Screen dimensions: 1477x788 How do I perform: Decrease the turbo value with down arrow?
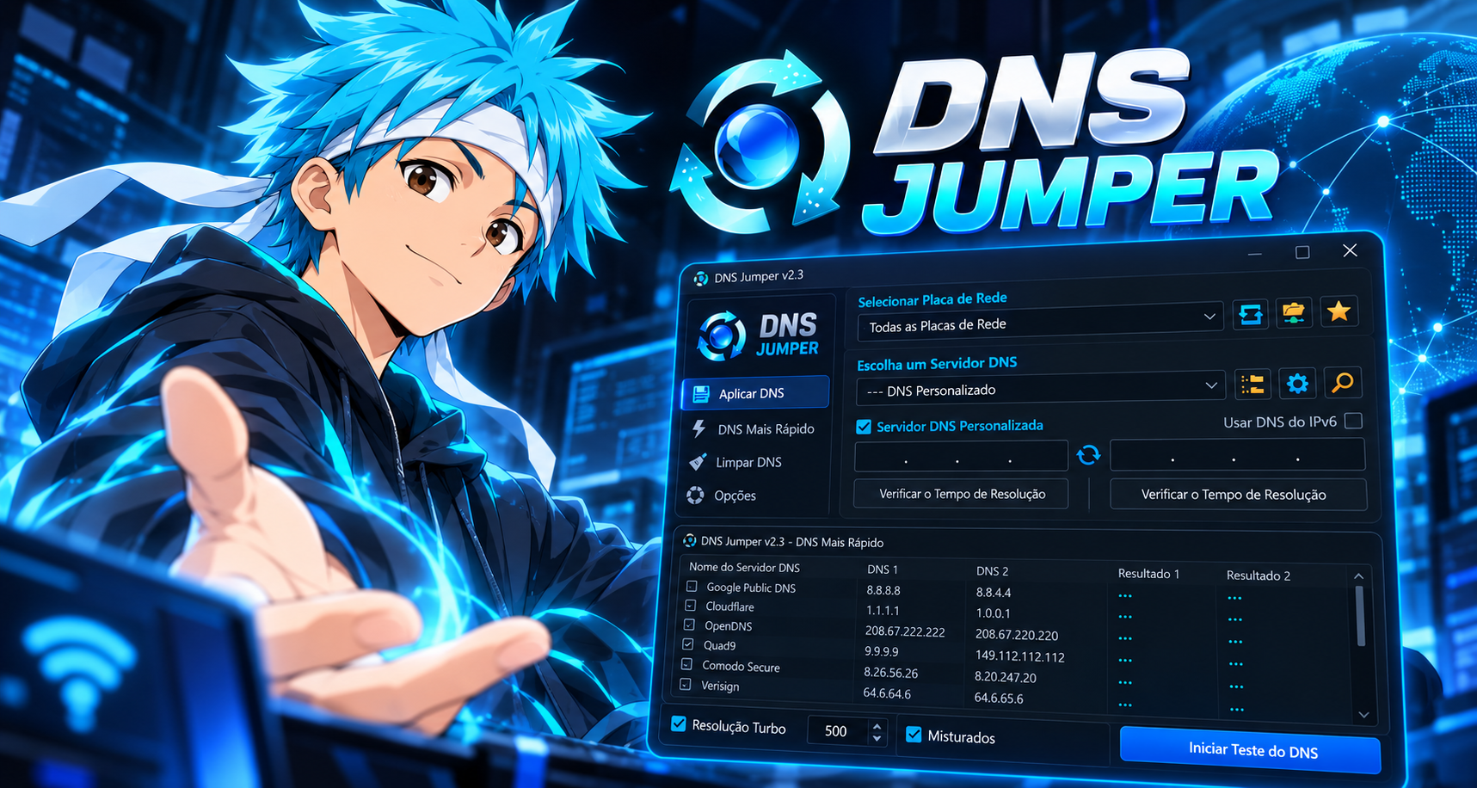[877, 738]
